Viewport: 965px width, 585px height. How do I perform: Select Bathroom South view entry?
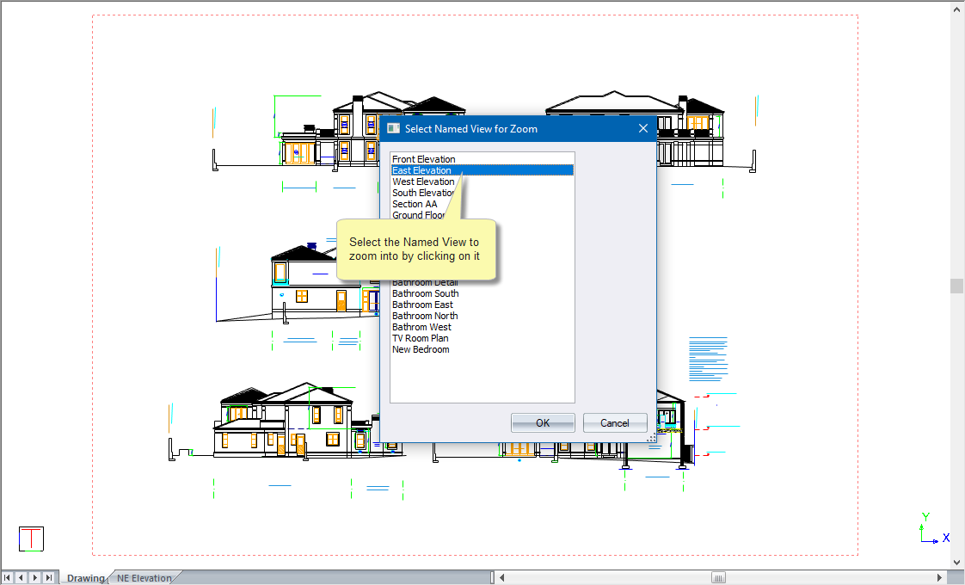(x=425, y=293)
